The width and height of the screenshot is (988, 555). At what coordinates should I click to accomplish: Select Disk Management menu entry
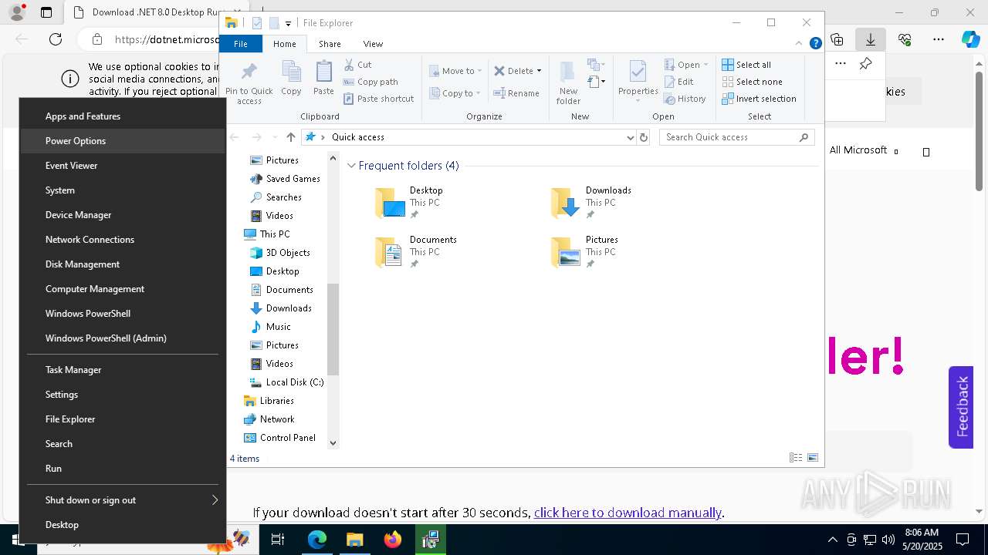(x=123, y=264)
